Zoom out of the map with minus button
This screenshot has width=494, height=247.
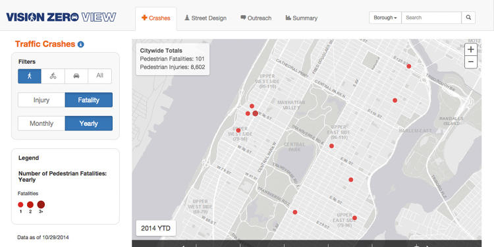pyautogui.click(x=471, y=62)
